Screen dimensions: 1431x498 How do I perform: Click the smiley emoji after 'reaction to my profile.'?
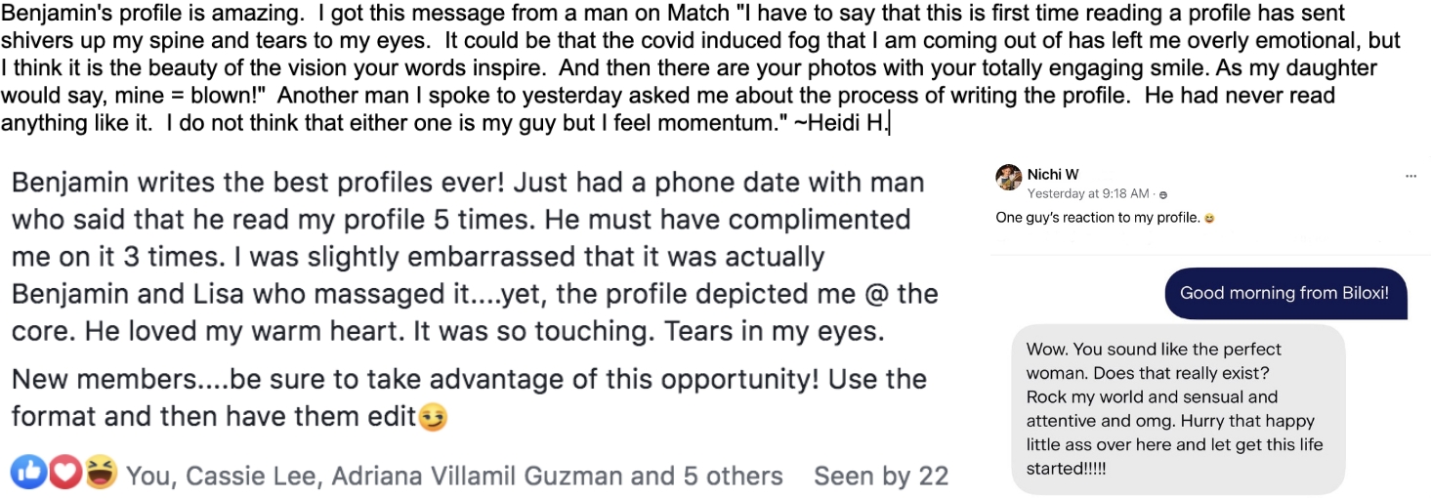tap(1209, 219)
